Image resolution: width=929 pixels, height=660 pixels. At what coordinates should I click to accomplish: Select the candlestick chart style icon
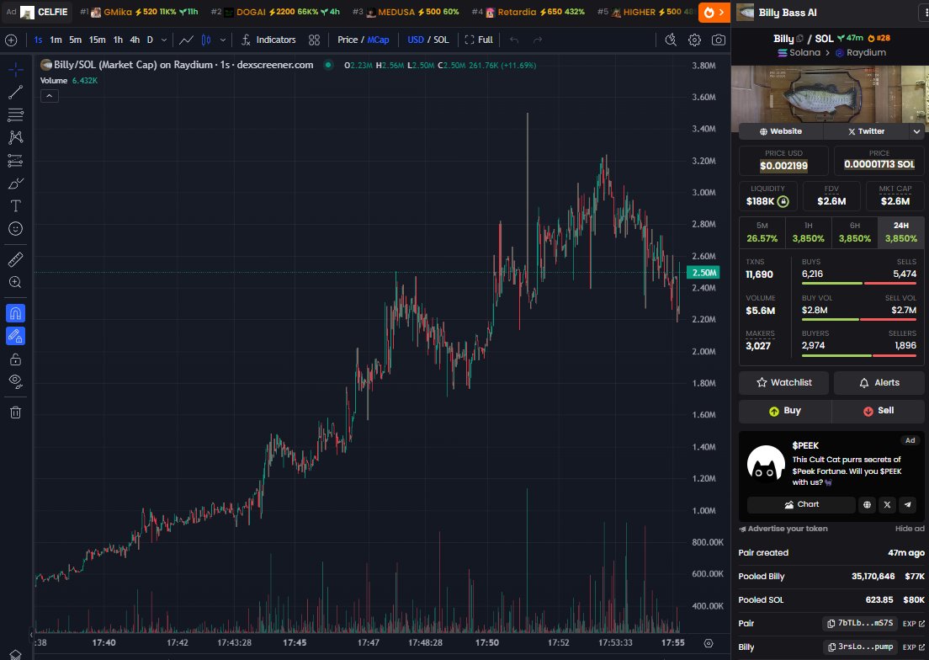206,40
